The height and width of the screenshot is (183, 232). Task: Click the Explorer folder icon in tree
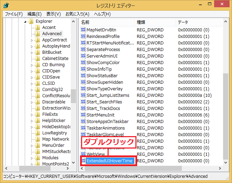point(31,21)
